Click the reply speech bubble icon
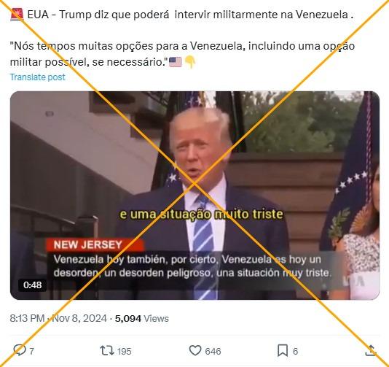 pos(20,350)
